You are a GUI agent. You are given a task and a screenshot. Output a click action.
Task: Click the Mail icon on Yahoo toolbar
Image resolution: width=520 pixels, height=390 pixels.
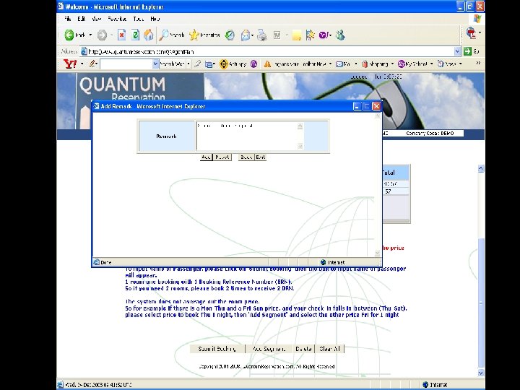coord(339,64)
